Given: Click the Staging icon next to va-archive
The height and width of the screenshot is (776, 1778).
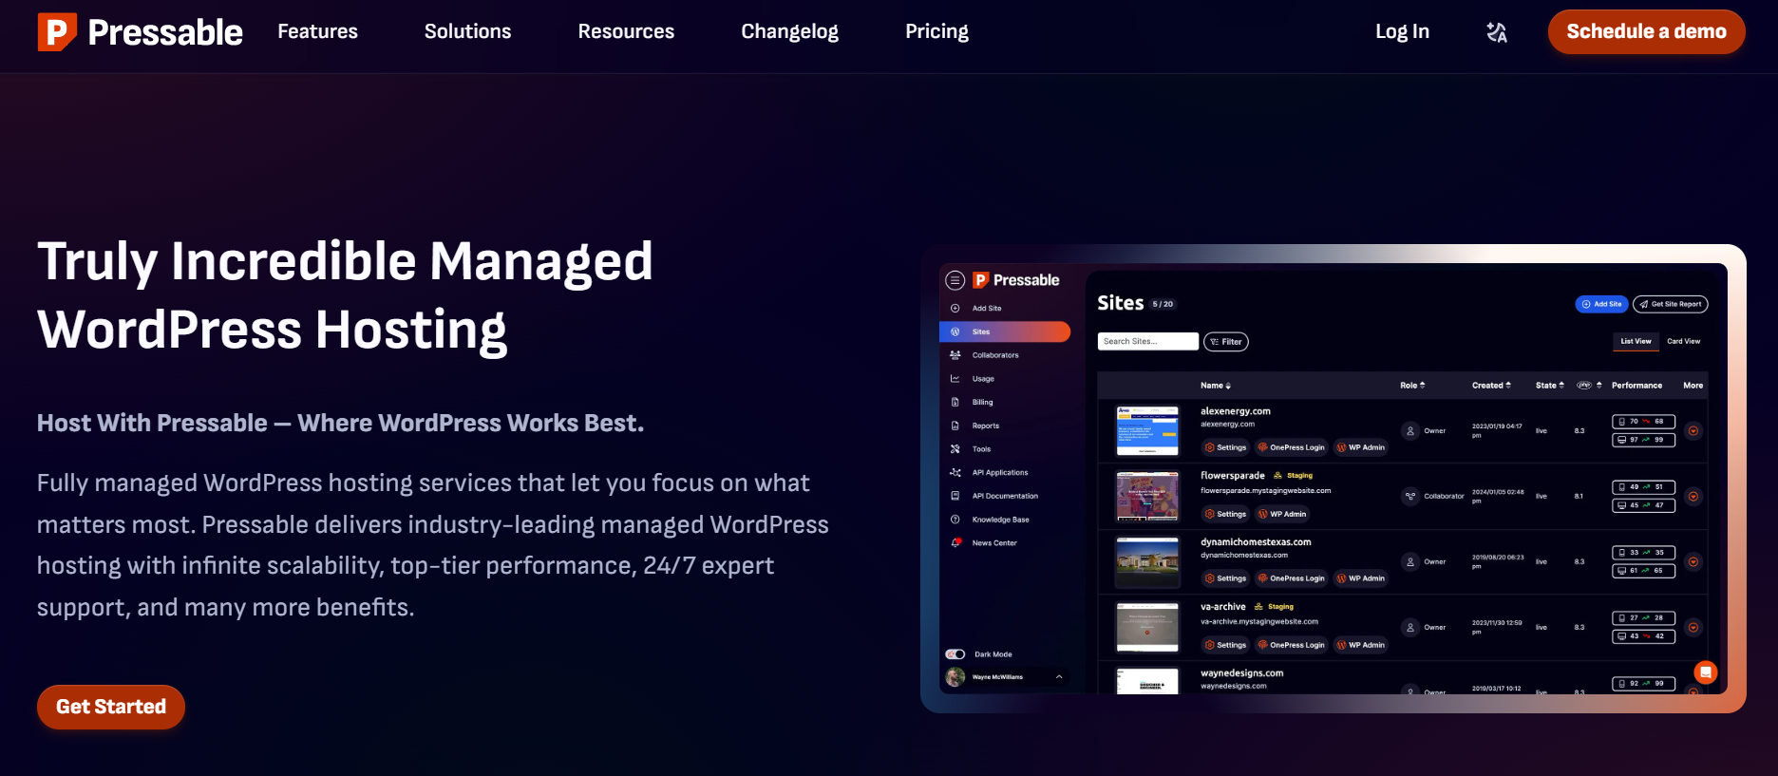Looking at the screenshot, I should click(x=1258, y=607).
